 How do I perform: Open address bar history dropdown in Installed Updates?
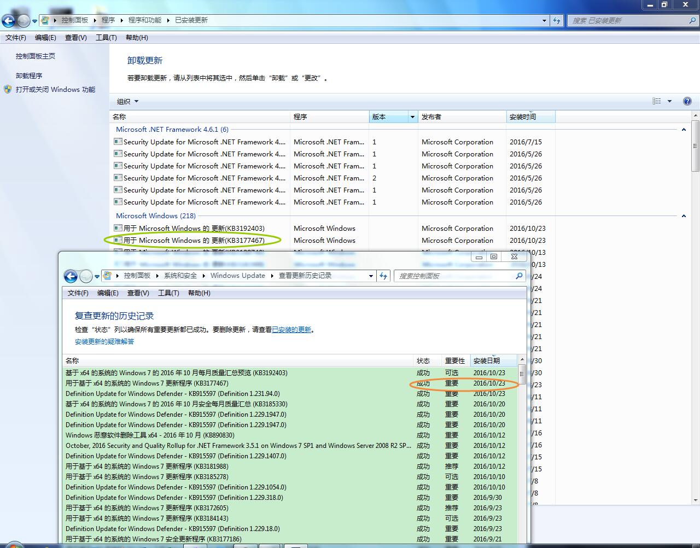click(544, 20)
